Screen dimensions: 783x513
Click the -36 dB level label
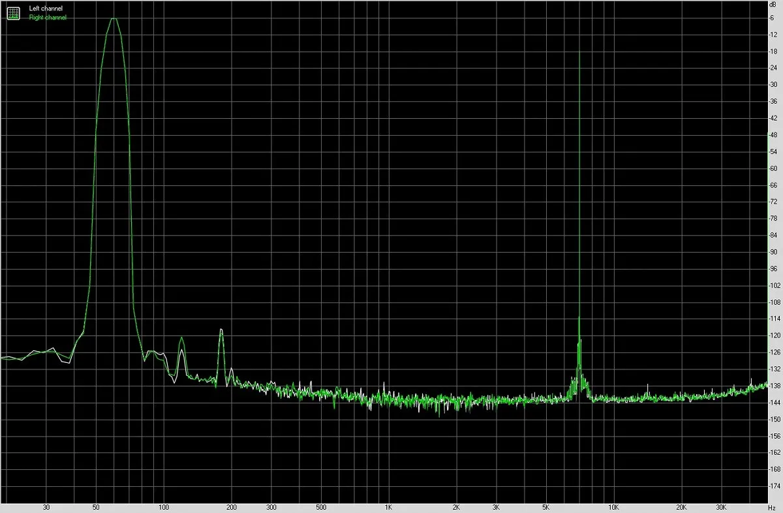tap(773, 101)
